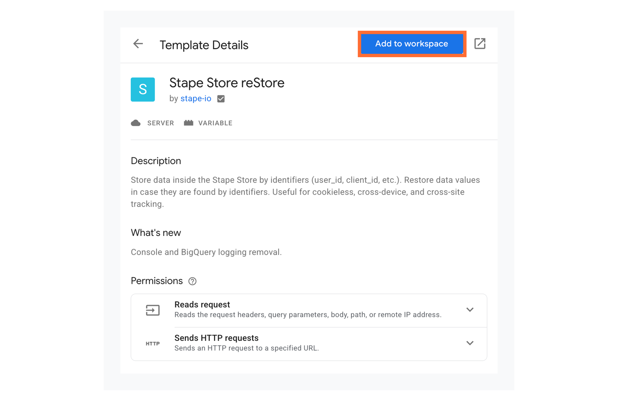Click the verified checkmark badge
Screen dimensions: 618x401
221,99
